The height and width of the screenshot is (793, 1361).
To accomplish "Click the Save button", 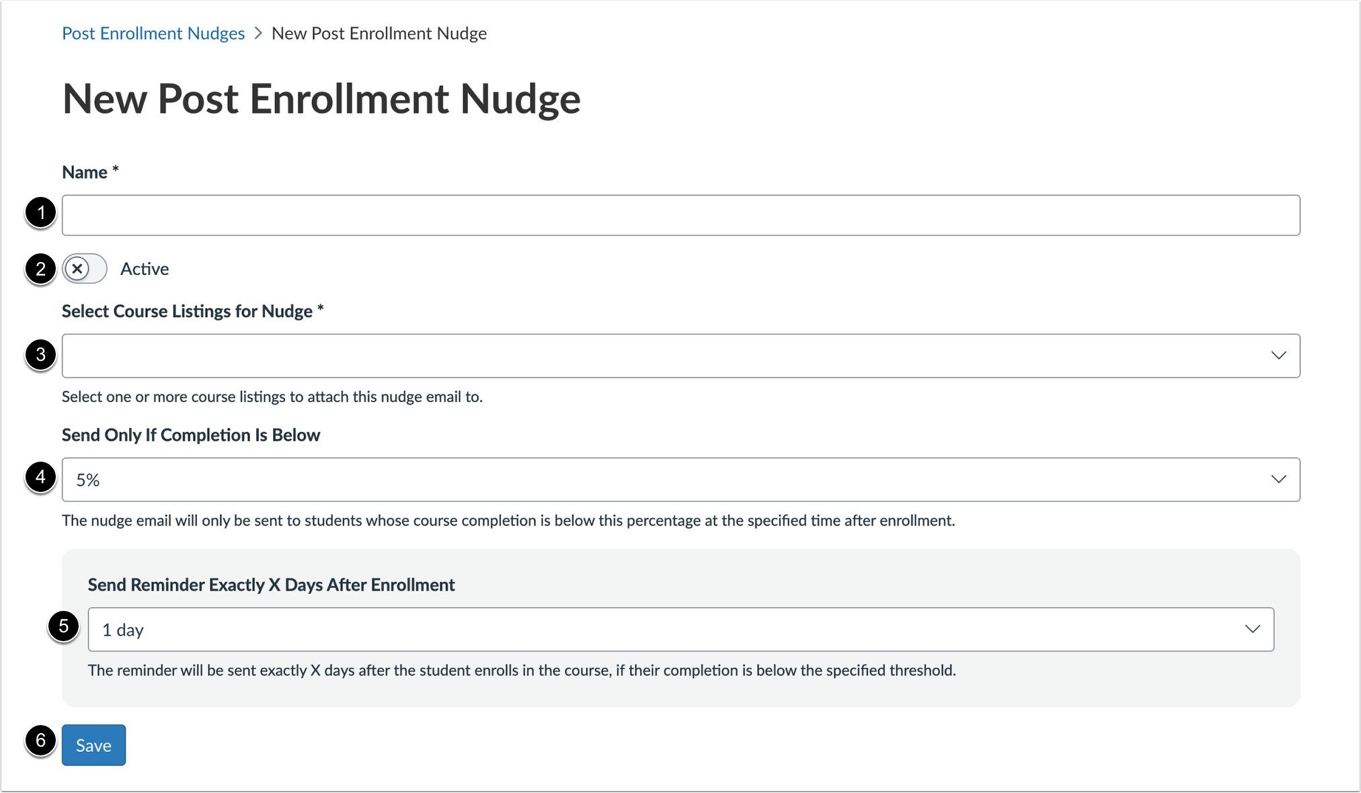I will (93, 745).
